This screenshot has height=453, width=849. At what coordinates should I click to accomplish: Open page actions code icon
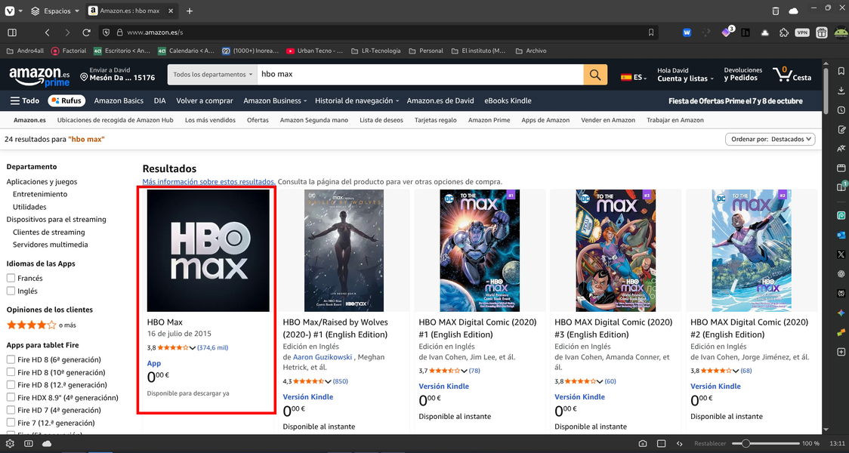pos(680,443)
